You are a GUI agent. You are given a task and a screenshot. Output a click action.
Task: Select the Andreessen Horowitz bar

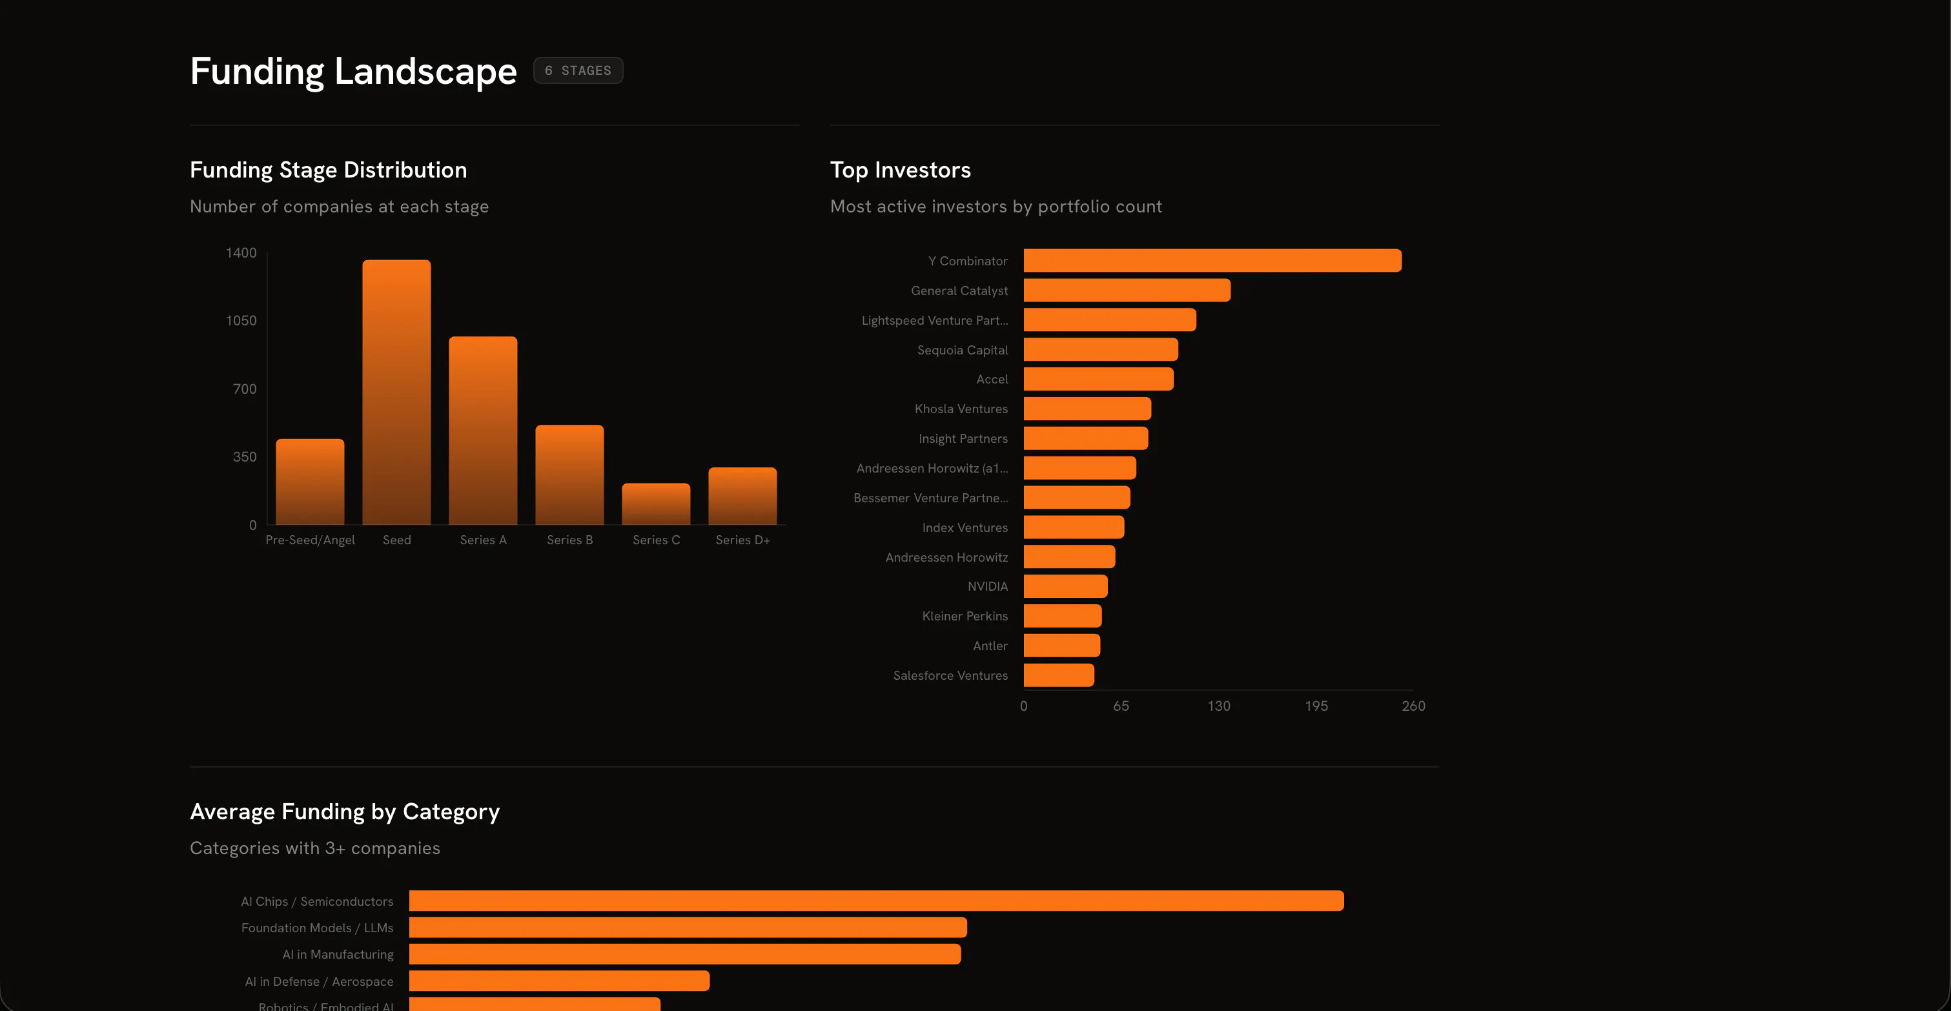[1068, 557]
